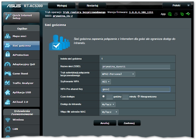196x140 pixels.
Task: Select the Sieć gościnna menu item
Action: [21, 46]
